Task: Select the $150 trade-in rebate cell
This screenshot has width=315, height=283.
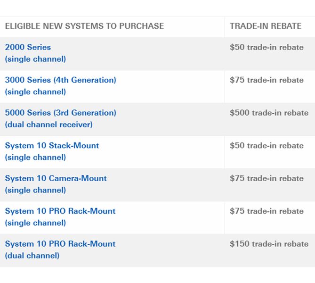Action: pyautogui.click(x=269, y=244)
